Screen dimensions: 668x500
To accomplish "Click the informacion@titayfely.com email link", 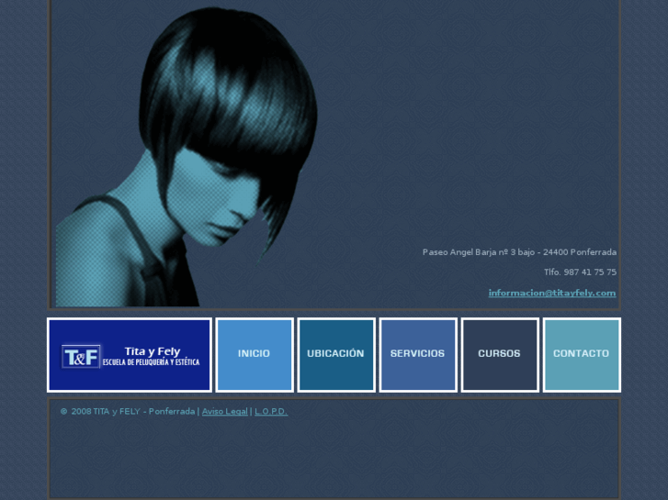I will pyautogui.click(x=551, y=294).
